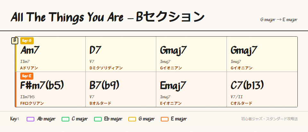Select the D7 chord
308x132 pixels.
tap(95, 50)
